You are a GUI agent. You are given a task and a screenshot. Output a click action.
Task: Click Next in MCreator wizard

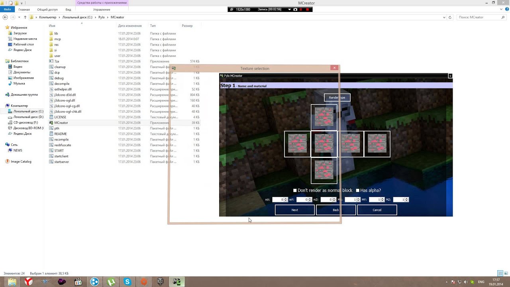[295, 210]
